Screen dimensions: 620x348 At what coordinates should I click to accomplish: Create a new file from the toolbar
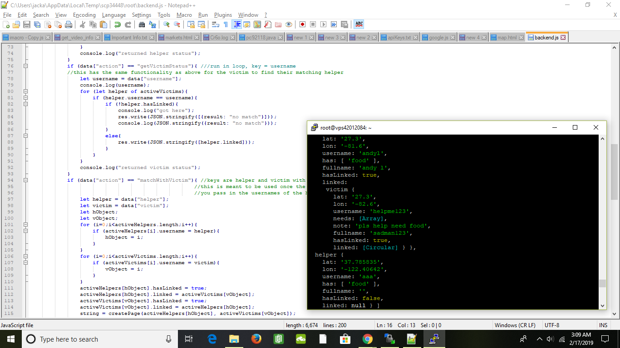pyautogui.click(x=6, y=24)
